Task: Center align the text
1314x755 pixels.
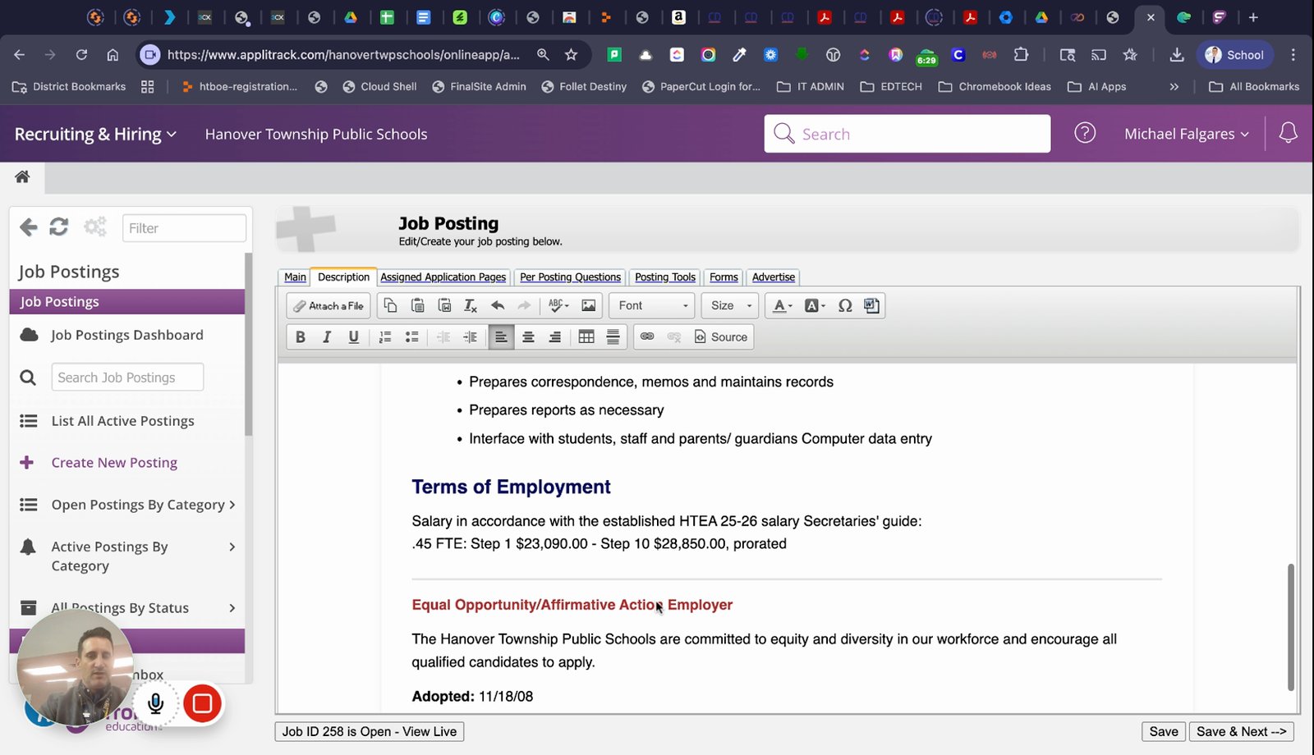Action: tap(528, 337)
